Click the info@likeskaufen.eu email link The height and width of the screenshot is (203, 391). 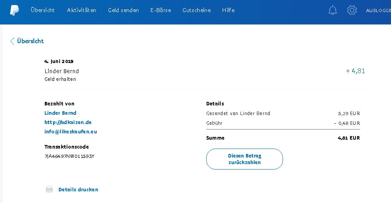click(71, 132)
